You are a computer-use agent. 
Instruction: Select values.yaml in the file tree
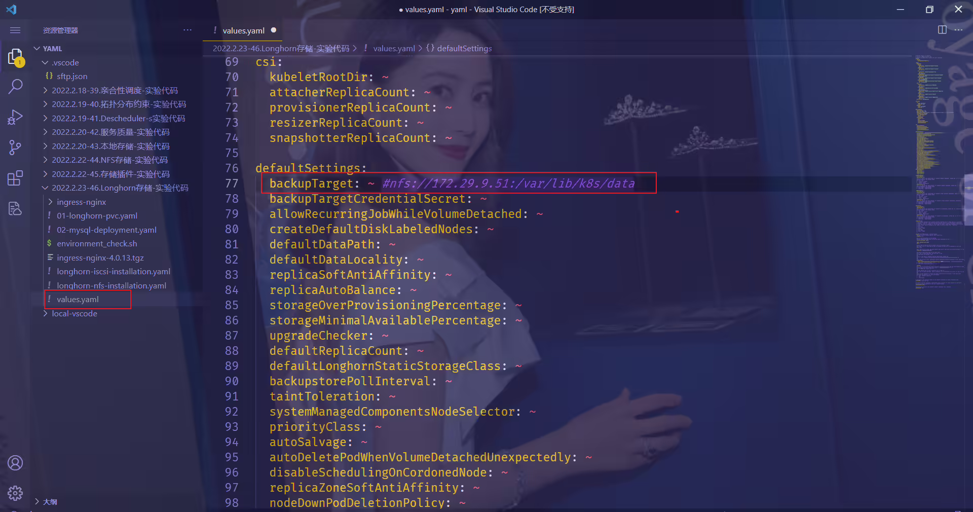tap(78, 299)
